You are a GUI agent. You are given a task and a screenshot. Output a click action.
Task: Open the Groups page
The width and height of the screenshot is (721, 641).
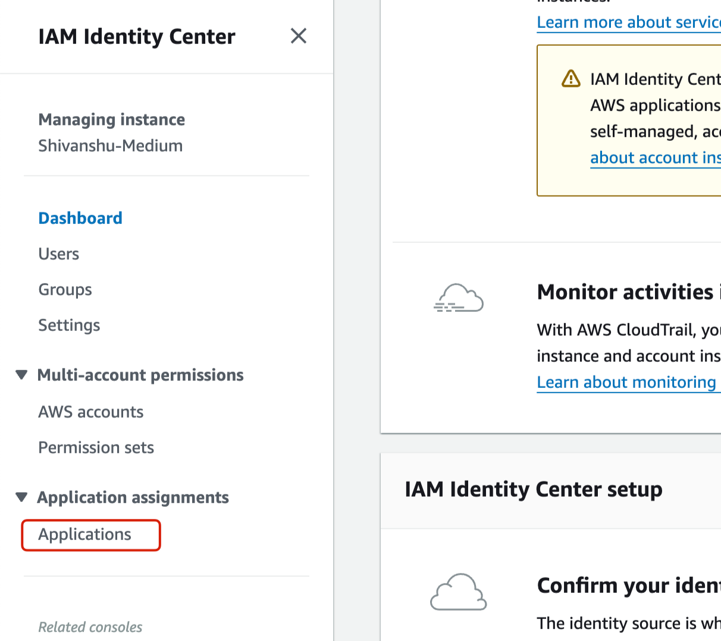pyautogui.click(x=65, y=289)
